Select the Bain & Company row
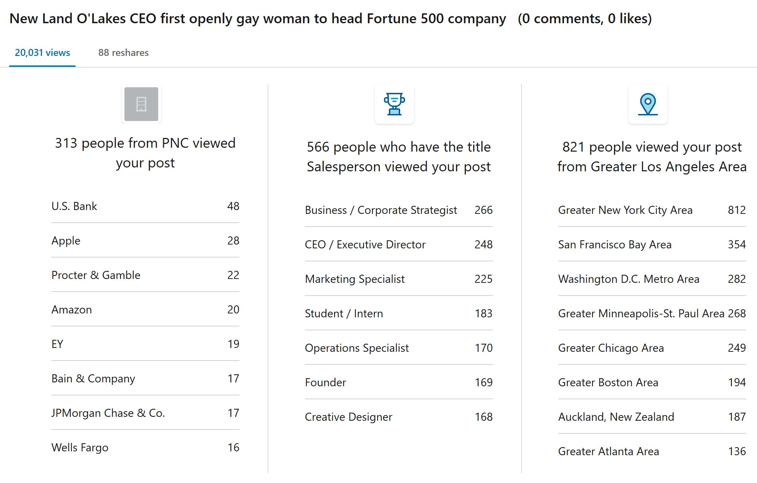Image resolution: width=757 pixels, height=483 pixels. (x=145, y=379)
